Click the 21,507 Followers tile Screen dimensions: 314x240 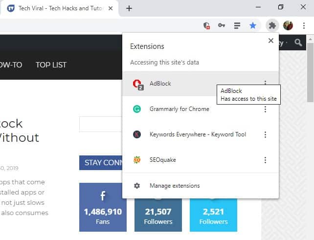158,215
